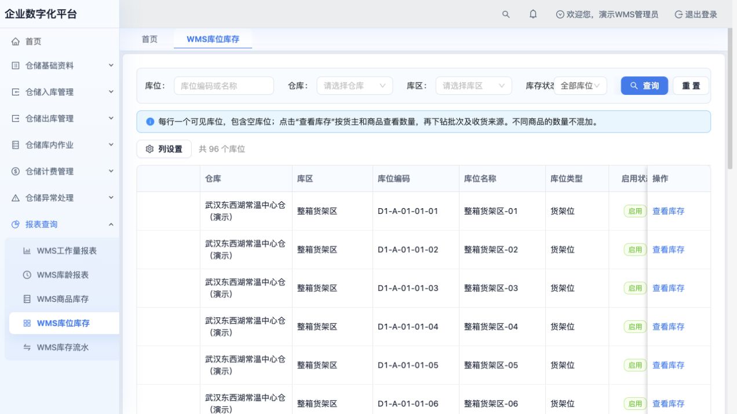This screenshot has width=737, height=414.
Task: Expand the 仓储入库管理 menu chevron
Action: click(111, 91)
